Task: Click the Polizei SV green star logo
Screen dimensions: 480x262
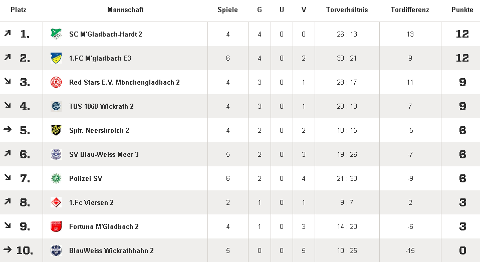Action: click(x=56, y=178)
